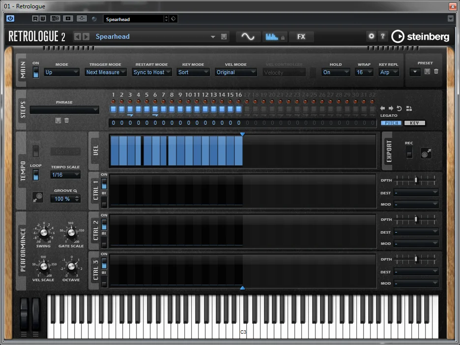Open the CTRL 1 DEST dropdown

click(416, 193)
